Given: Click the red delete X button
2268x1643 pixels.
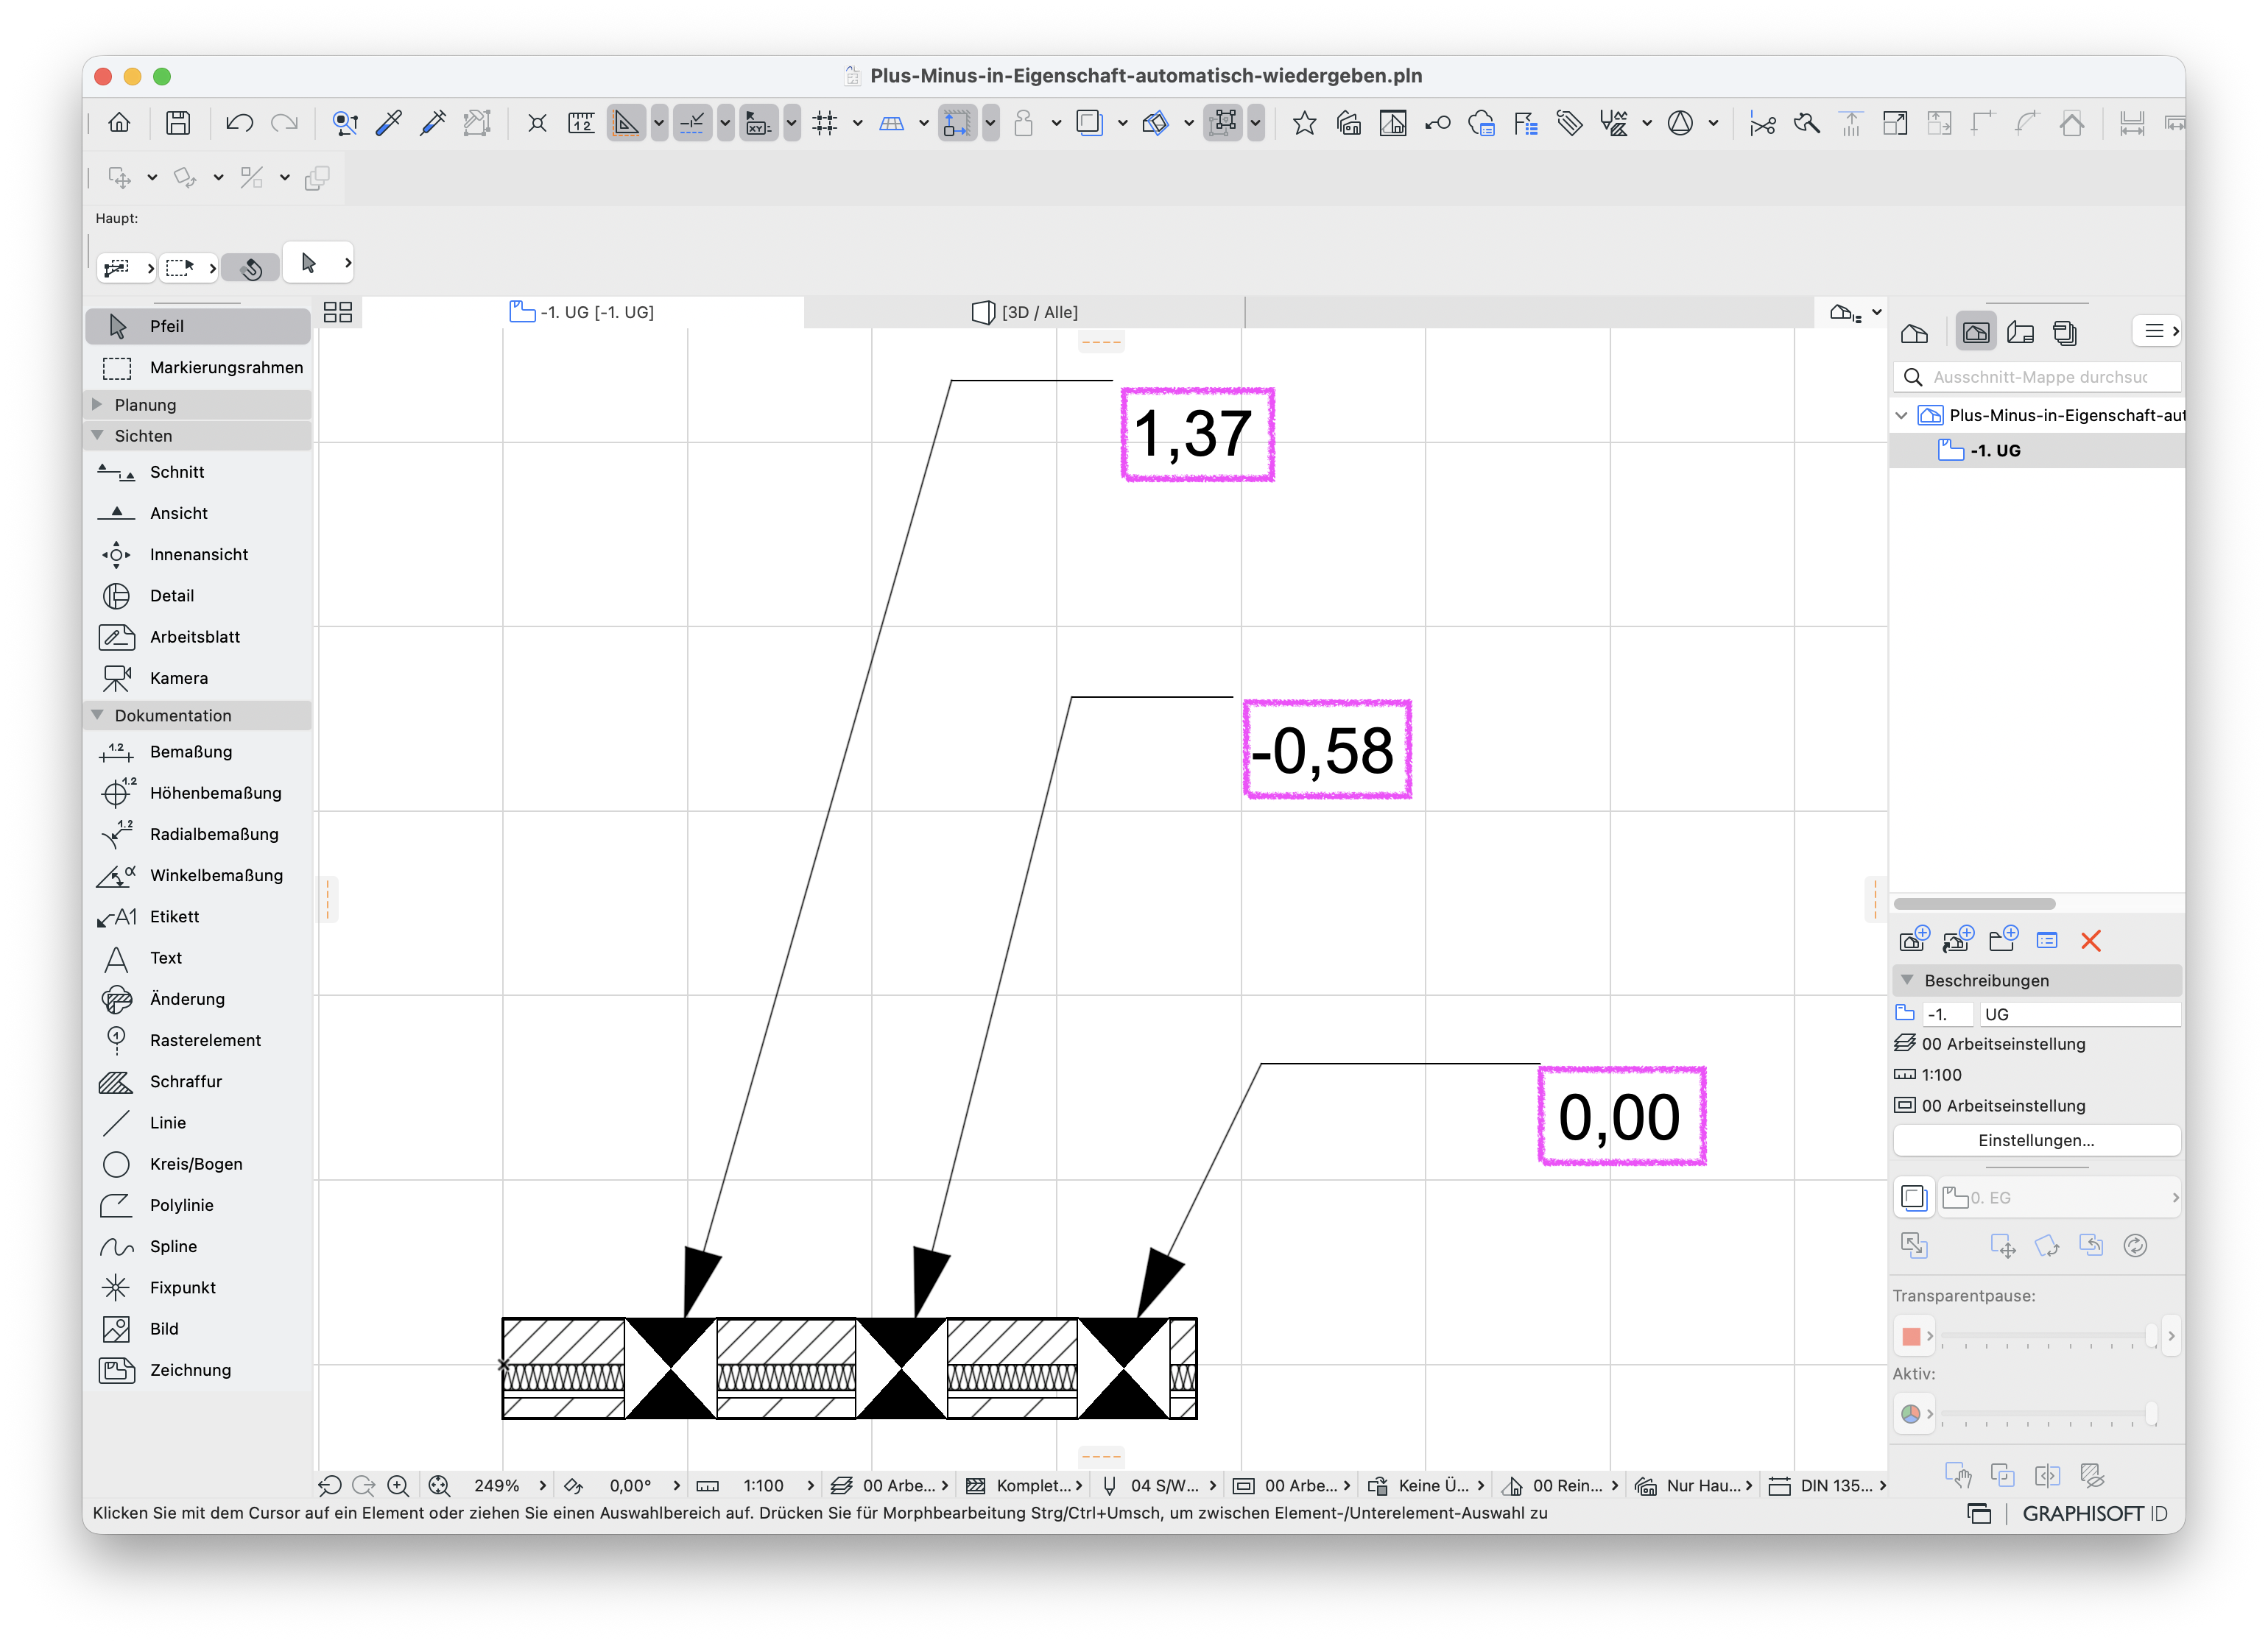Looking at the screenshot, I should pyautogui.click(x=2090, y=941).
